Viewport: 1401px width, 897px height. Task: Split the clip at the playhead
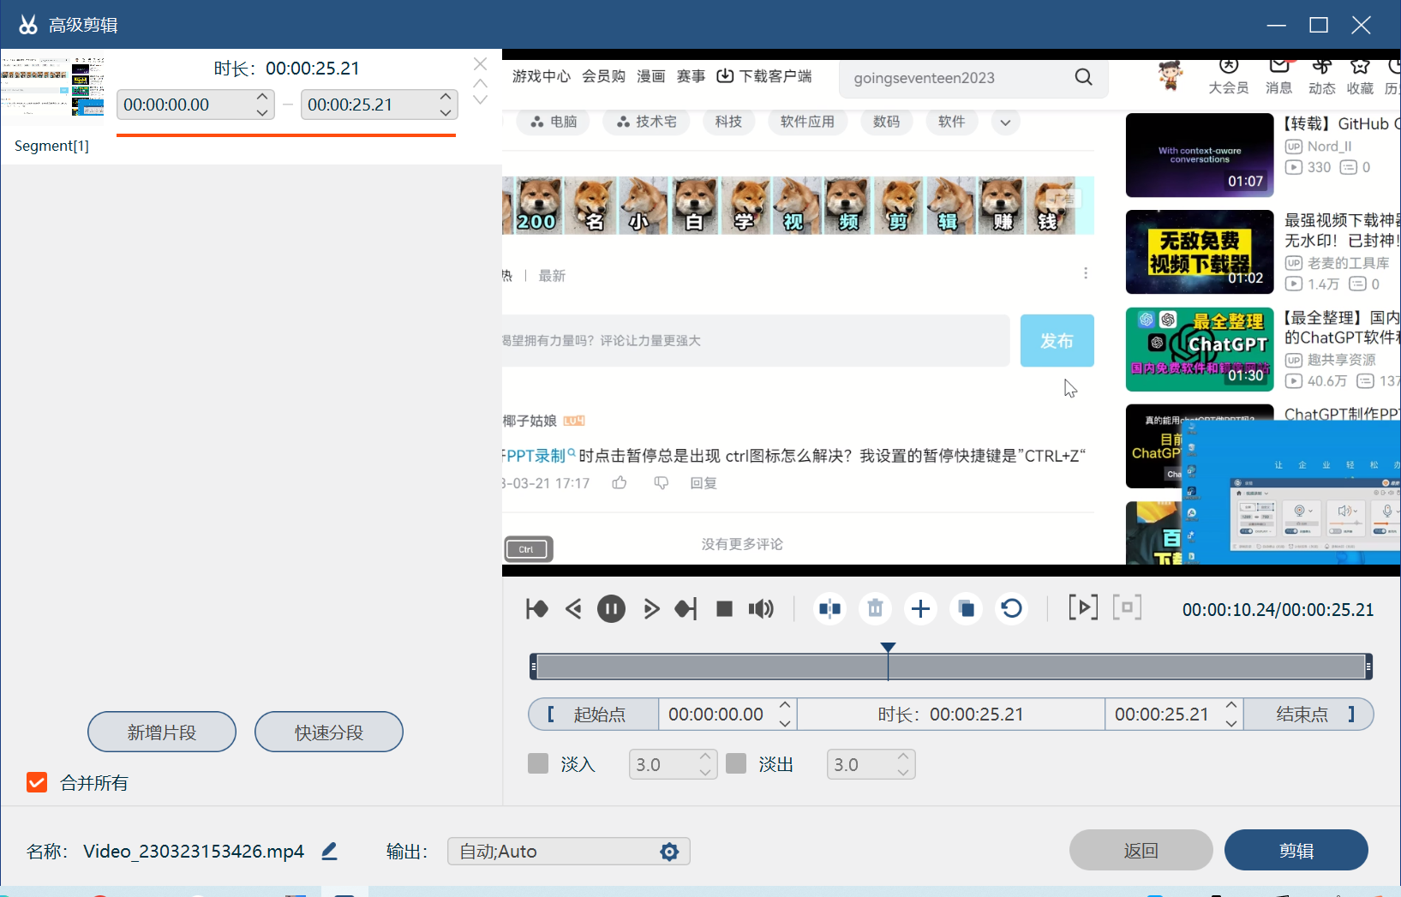(x=829, y=608)
